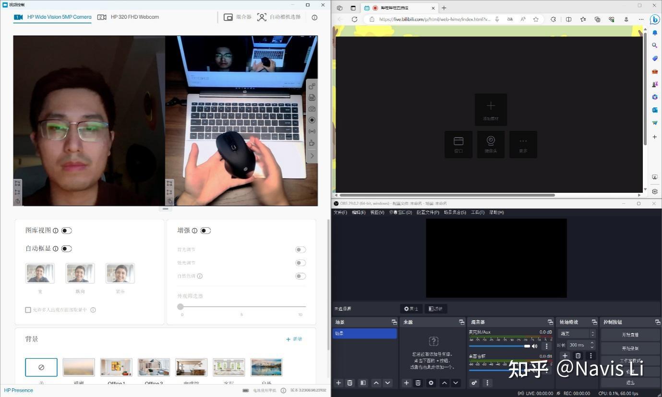Click the info icon next to 图库视图
The width and height of the screenshot is (662, 397).
click(56, 231)
